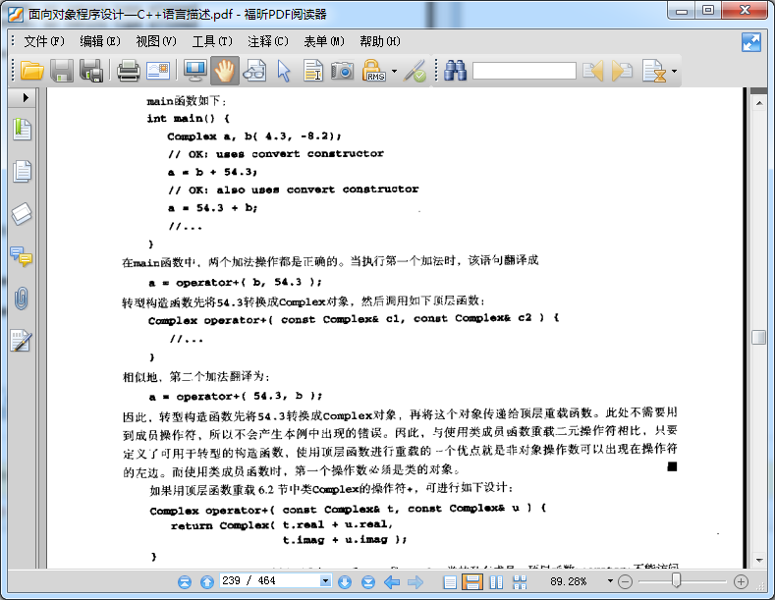Select the Hand tool
Screen dimensions: 775x600
pos(224,71)
